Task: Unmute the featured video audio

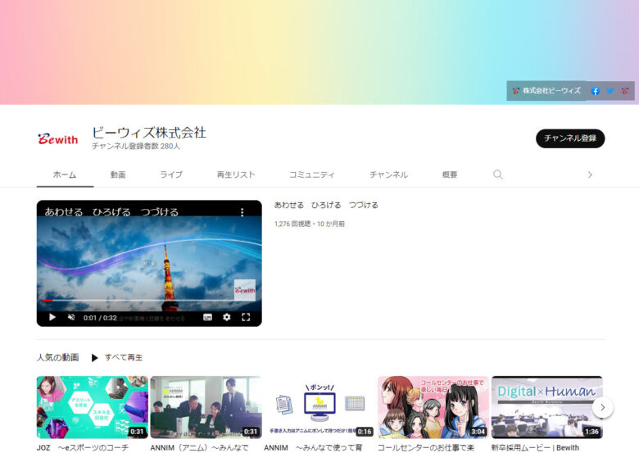Action: coord(70,317)
